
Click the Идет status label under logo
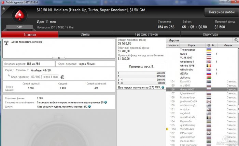tap(19, 27)
